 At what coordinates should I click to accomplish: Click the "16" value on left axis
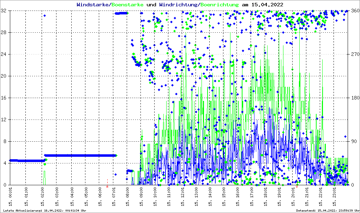click(x=4, y=98)
